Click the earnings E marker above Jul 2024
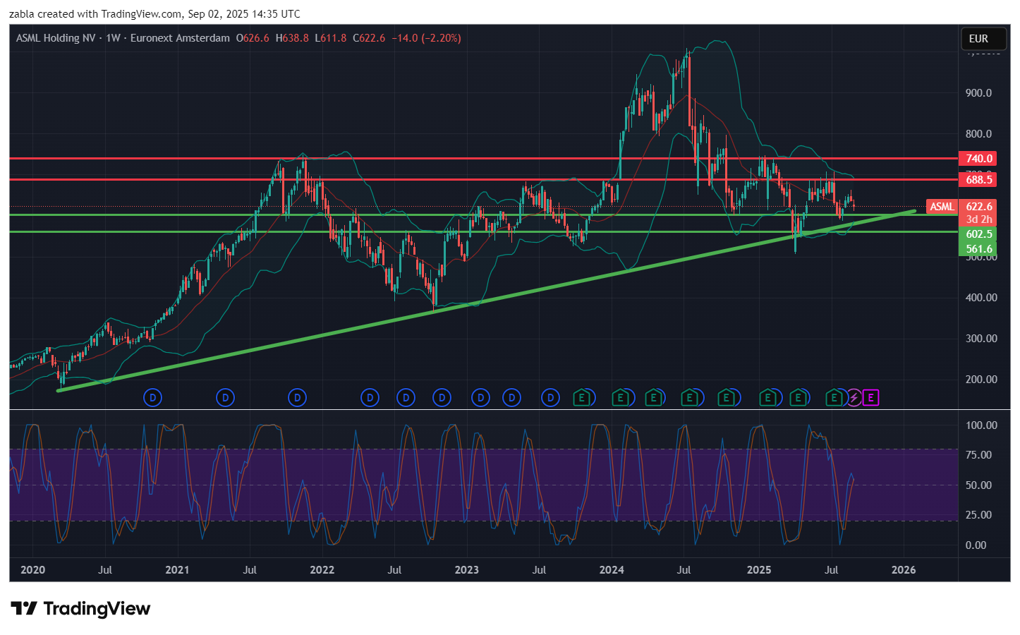 pos(689,398)
